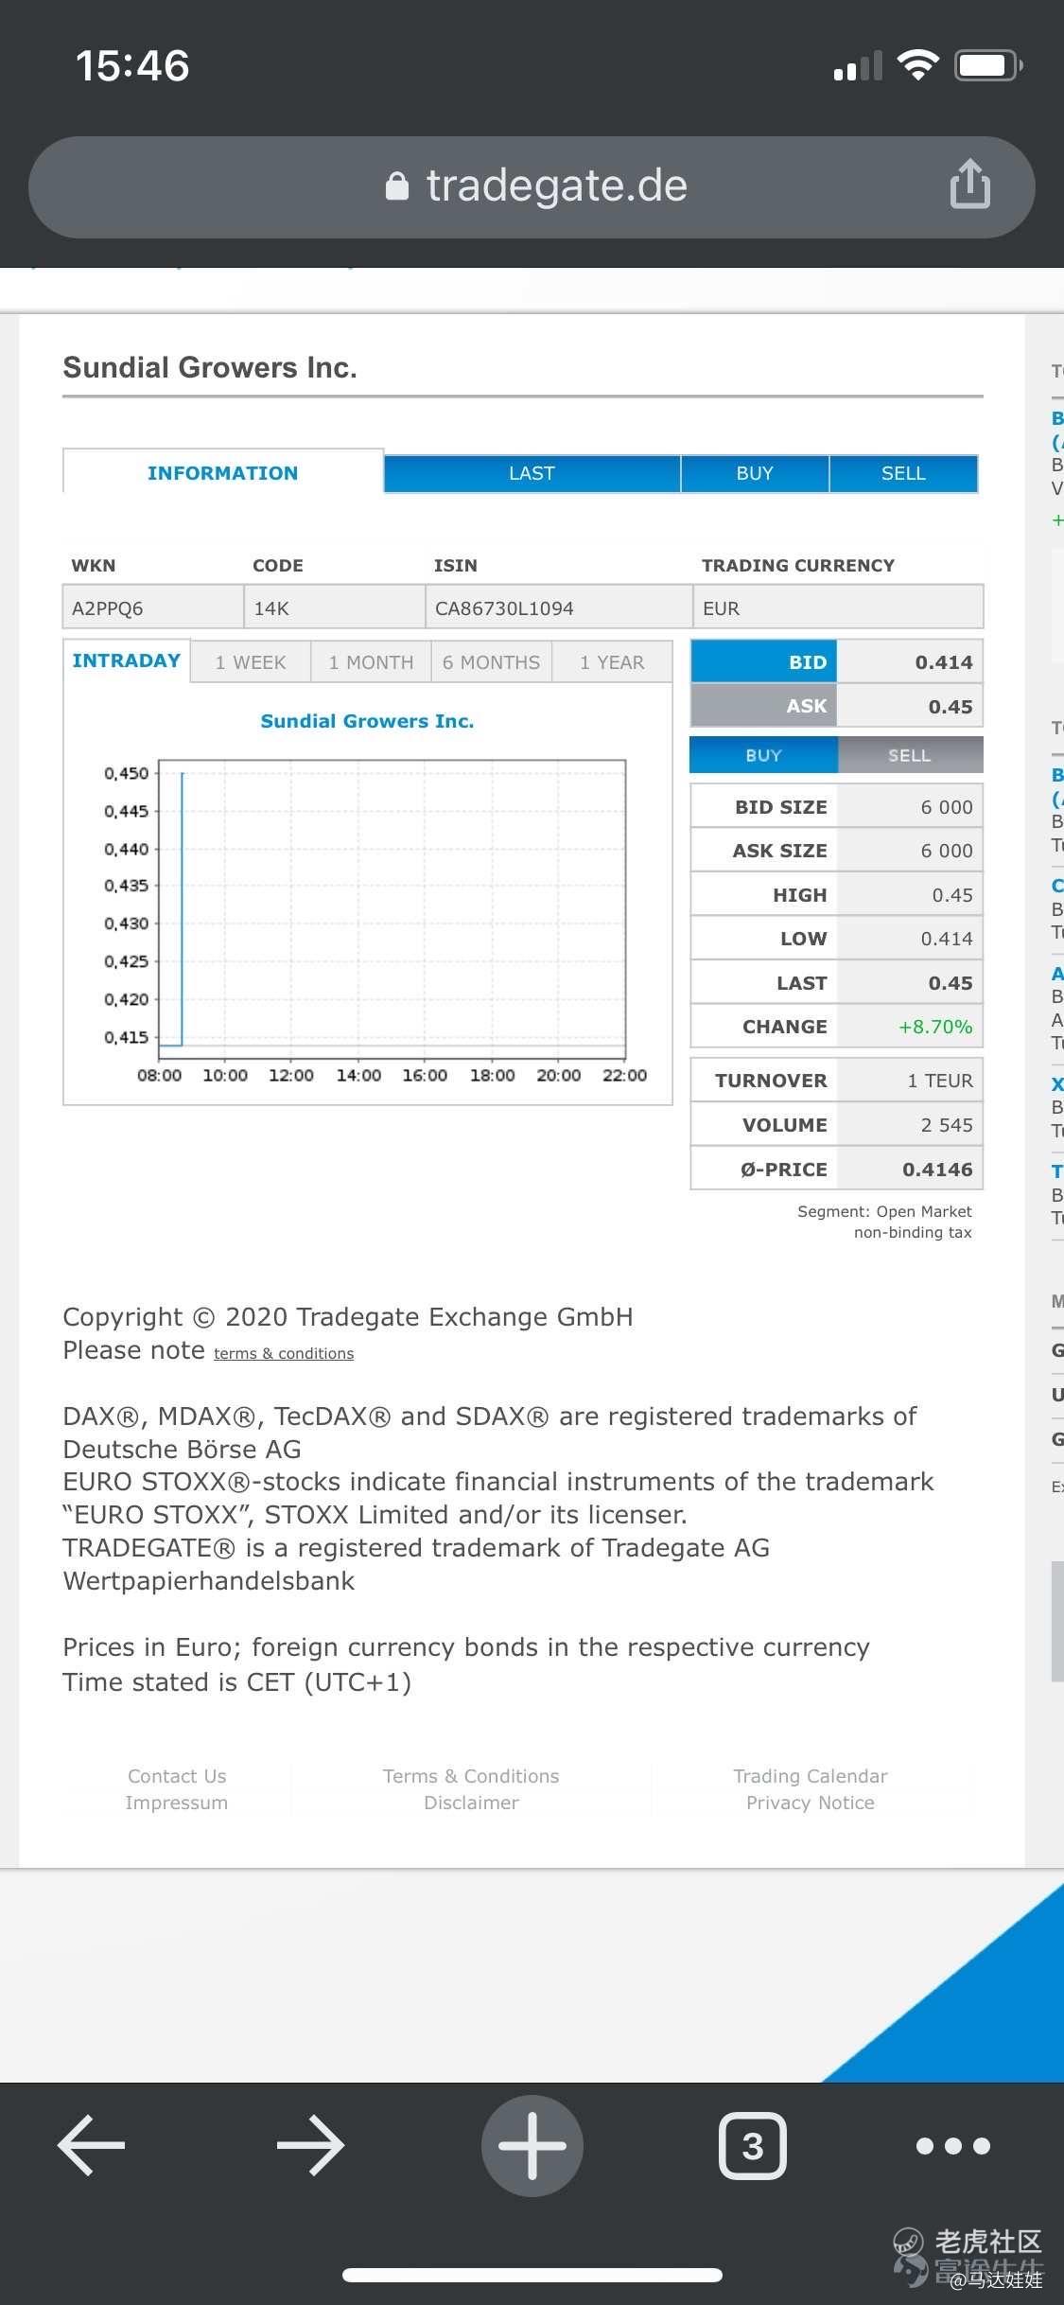The height and width of the screenshot is (2305, 1064).
Task: Tap the VOLUME value 2 545
Action: tap(947, 1125)
